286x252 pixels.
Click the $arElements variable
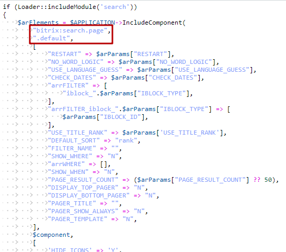point(38,23)
